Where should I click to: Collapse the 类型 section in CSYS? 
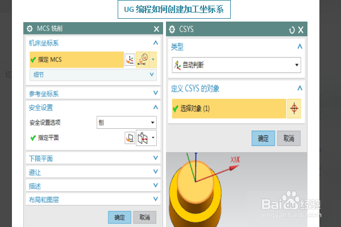click(x=300, y=47)
